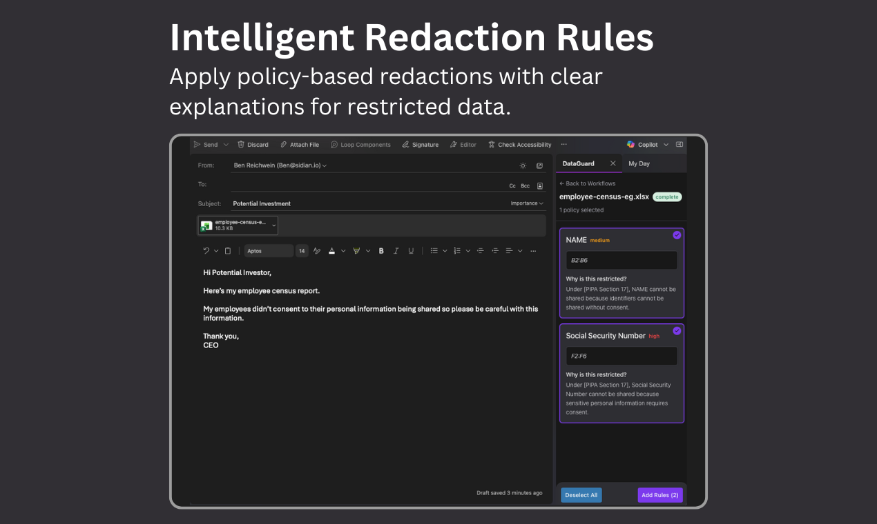This screenshot has width=877, height=524.
Task: Click the B2:B6 range input field
Action: [x=621, y=260]
